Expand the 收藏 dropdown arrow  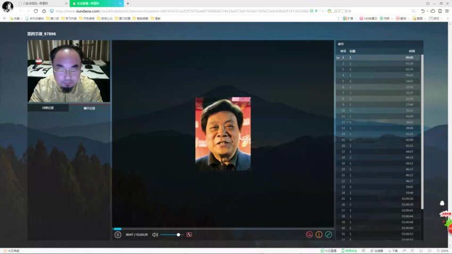[22, 19]
